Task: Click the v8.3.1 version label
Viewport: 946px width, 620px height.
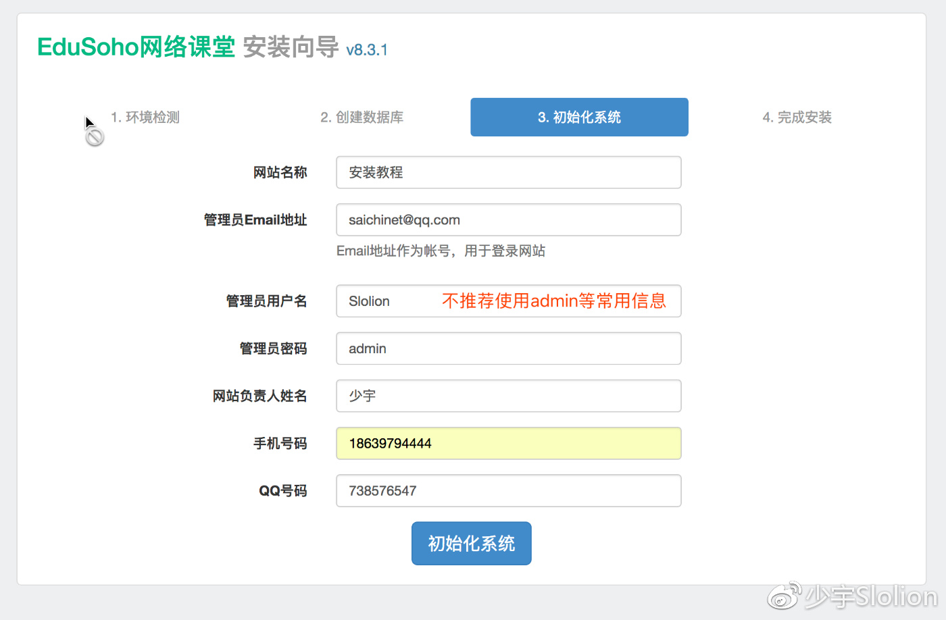Action: (367, 50)
